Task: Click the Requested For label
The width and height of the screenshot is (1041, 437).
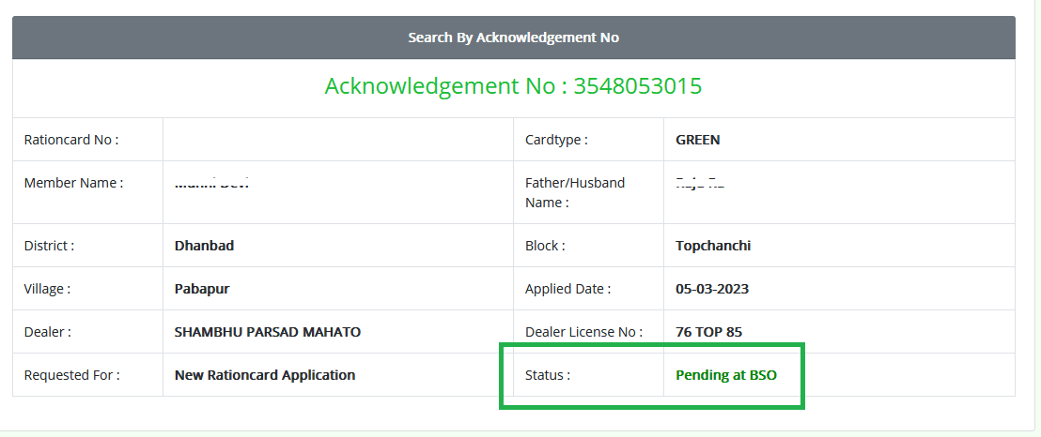Action: coord(71,375)
